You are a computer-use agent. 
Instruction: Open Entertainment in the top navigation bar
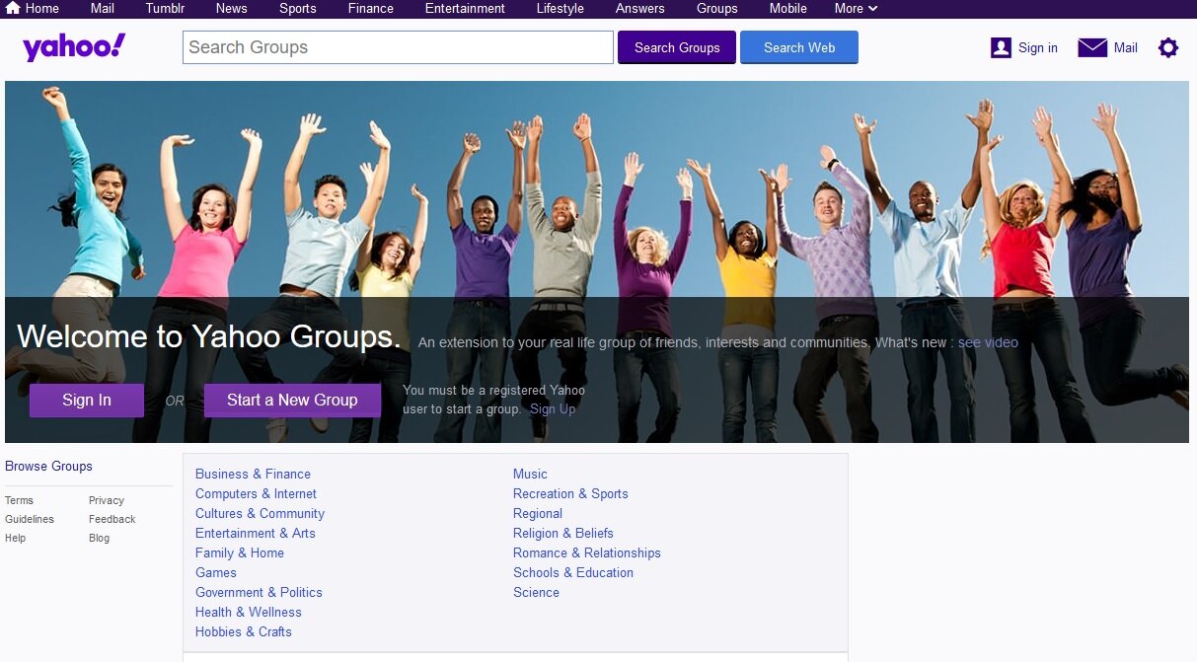(x=465, y=8)
